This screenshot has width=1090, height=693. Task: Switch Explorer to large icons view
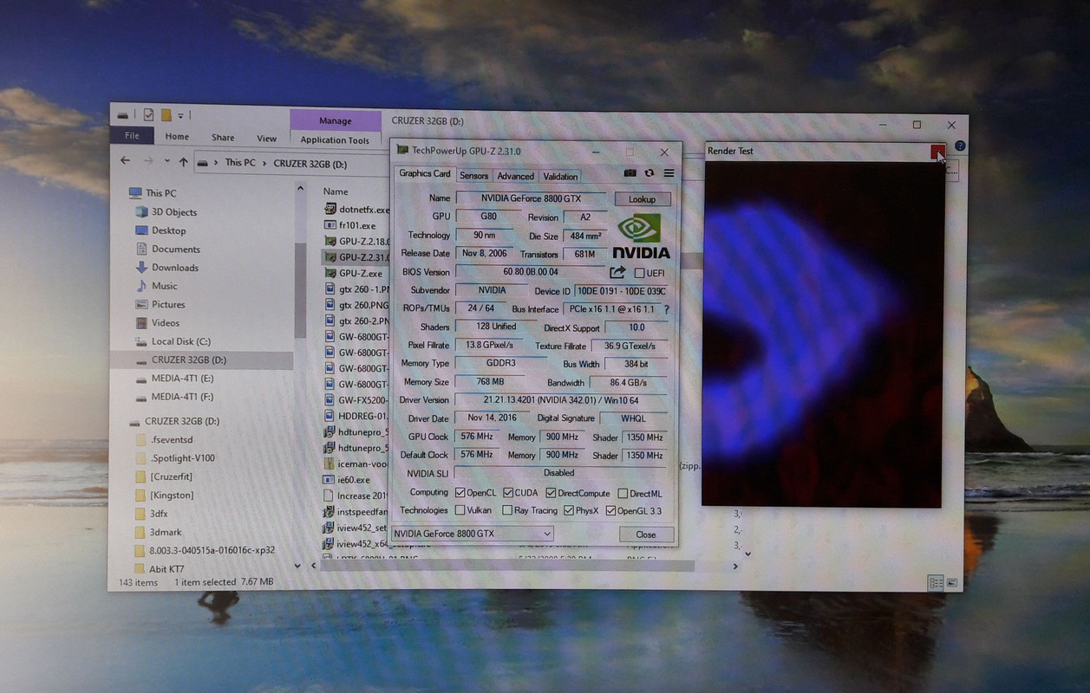(x=951, y=583)
